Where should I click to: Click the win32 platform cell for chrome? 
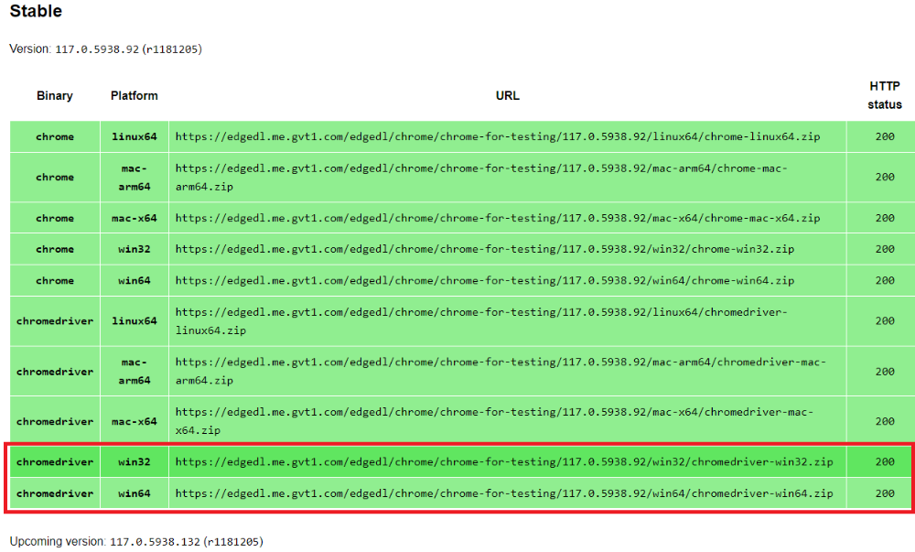(x=135, y=249)
